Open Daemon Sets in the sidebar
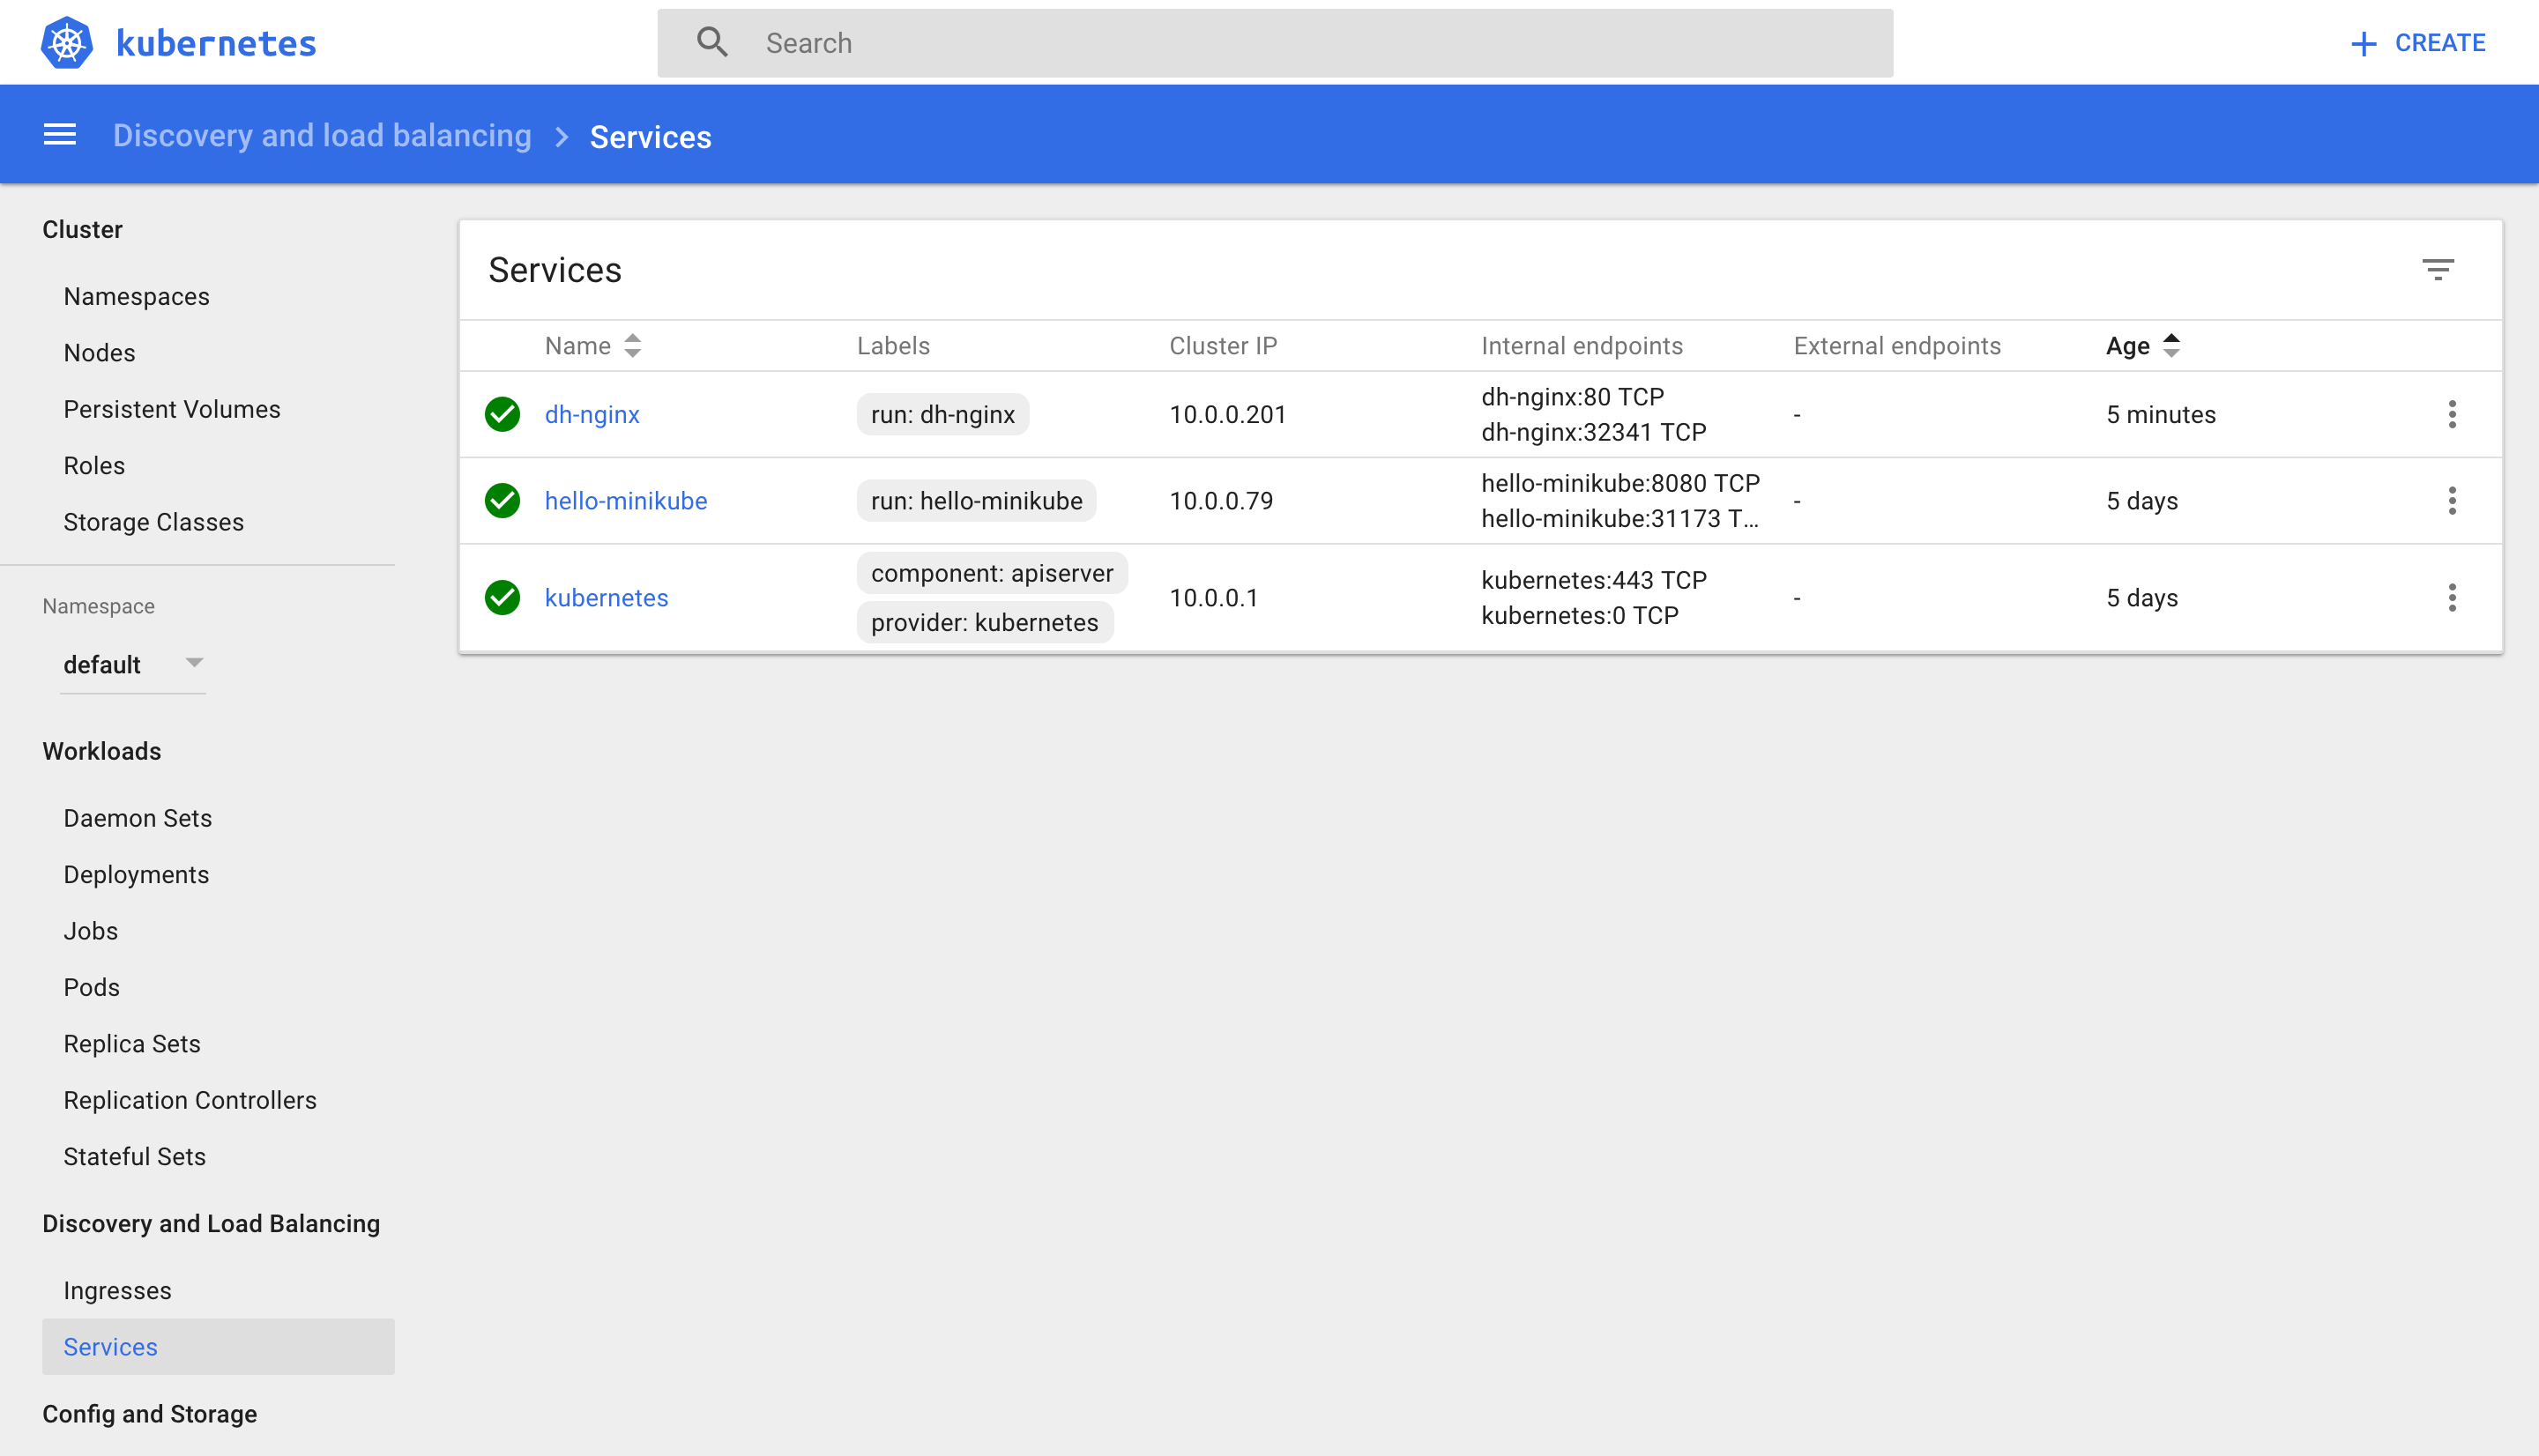This screenshot has width=2539, height=1456. [x=138, y=818]
